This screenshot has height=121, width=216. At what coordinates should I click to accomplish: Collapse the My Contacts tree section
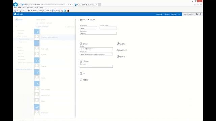point(16,30)
